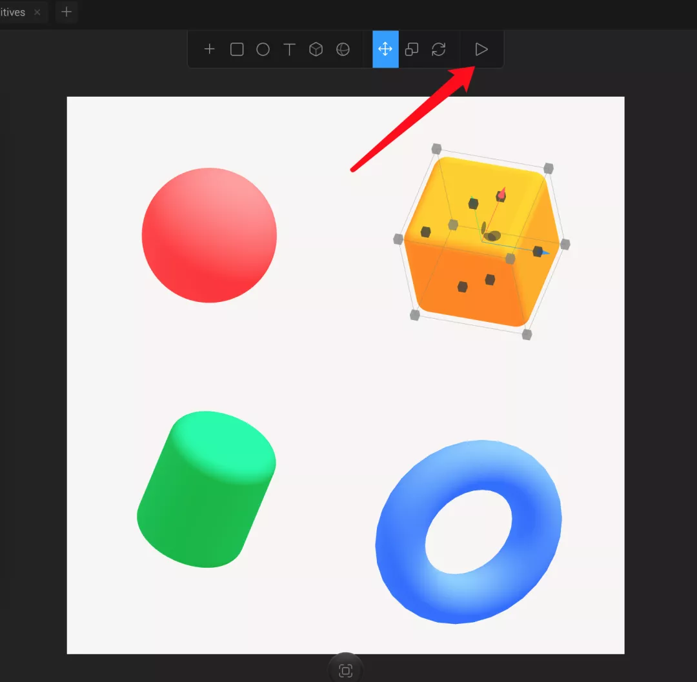Select the red sphere object
The height and width of the screenshot is (682, 697).
click(x=209, y=236)
